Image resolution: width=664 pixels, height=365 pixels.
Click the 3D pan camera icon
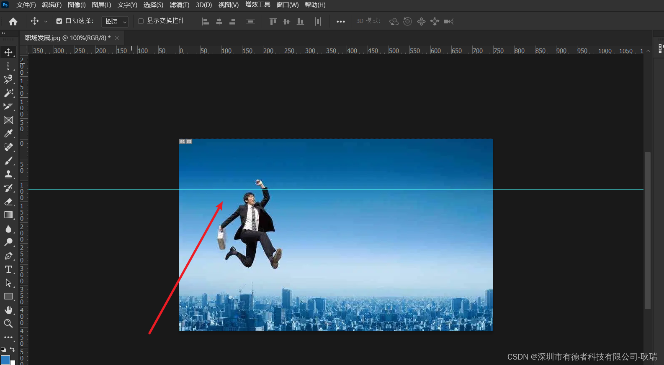tap(421, 21)
